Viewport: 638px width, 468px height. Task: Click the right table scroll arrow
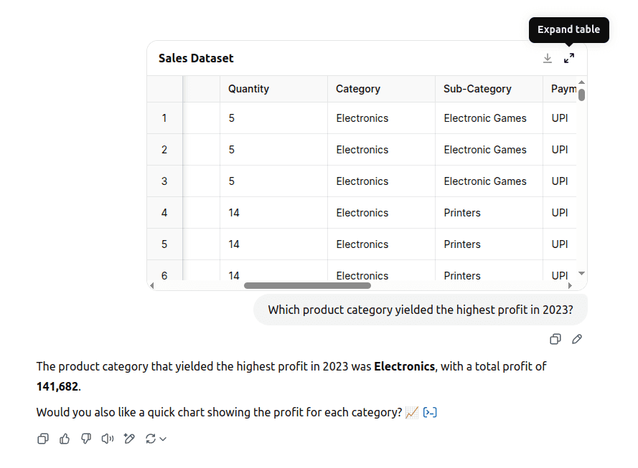tap(570, 285)
